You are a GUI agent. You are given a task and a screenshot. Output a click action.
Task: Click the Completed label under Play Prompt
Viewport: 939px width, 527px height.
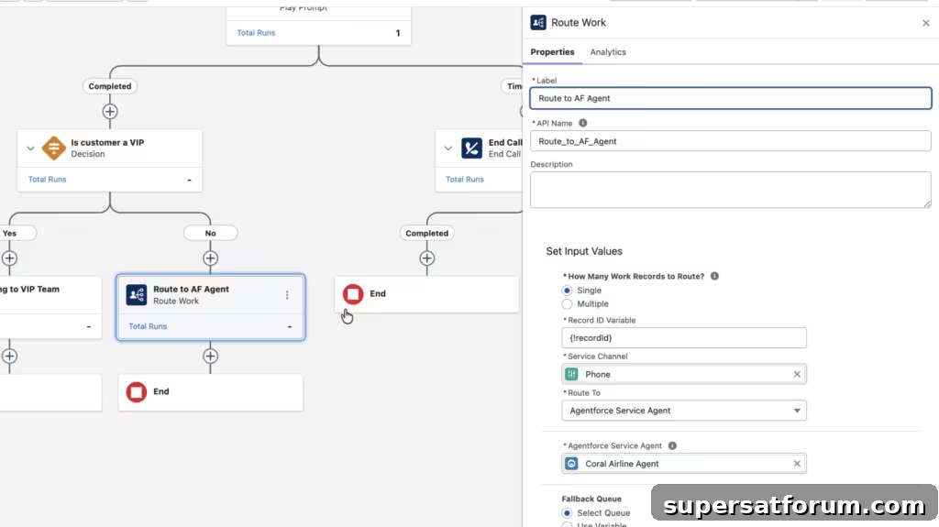coord(110,86)
